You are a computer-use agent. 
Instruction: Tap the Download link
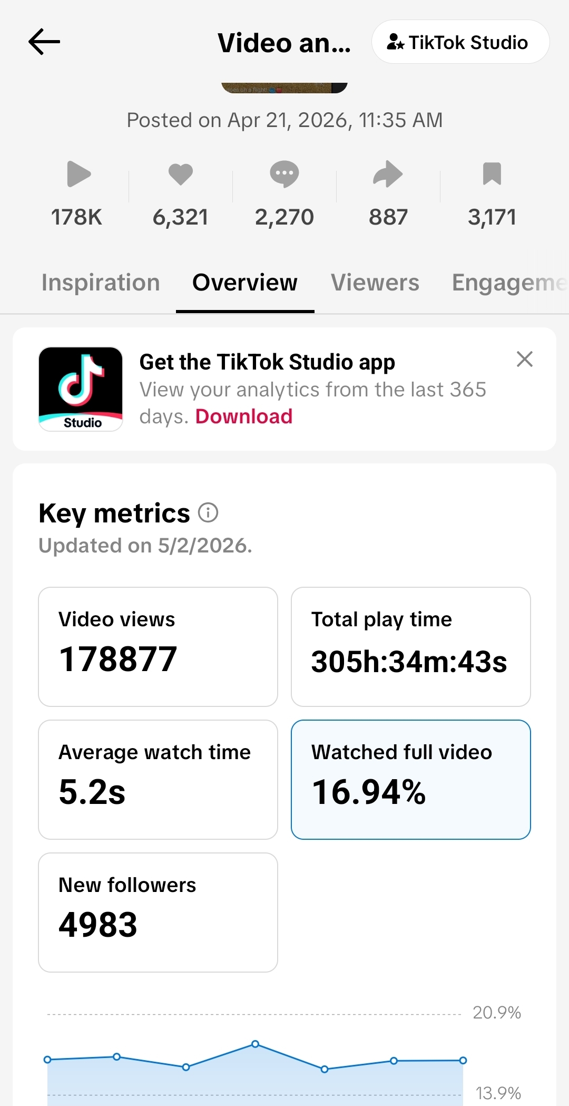tap(244, 416)
